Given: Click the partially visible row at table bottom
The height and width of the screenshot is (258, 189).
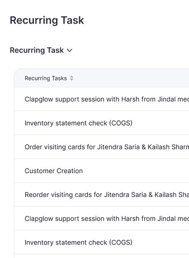Looking at the screenshot, I should pos(102,256).
